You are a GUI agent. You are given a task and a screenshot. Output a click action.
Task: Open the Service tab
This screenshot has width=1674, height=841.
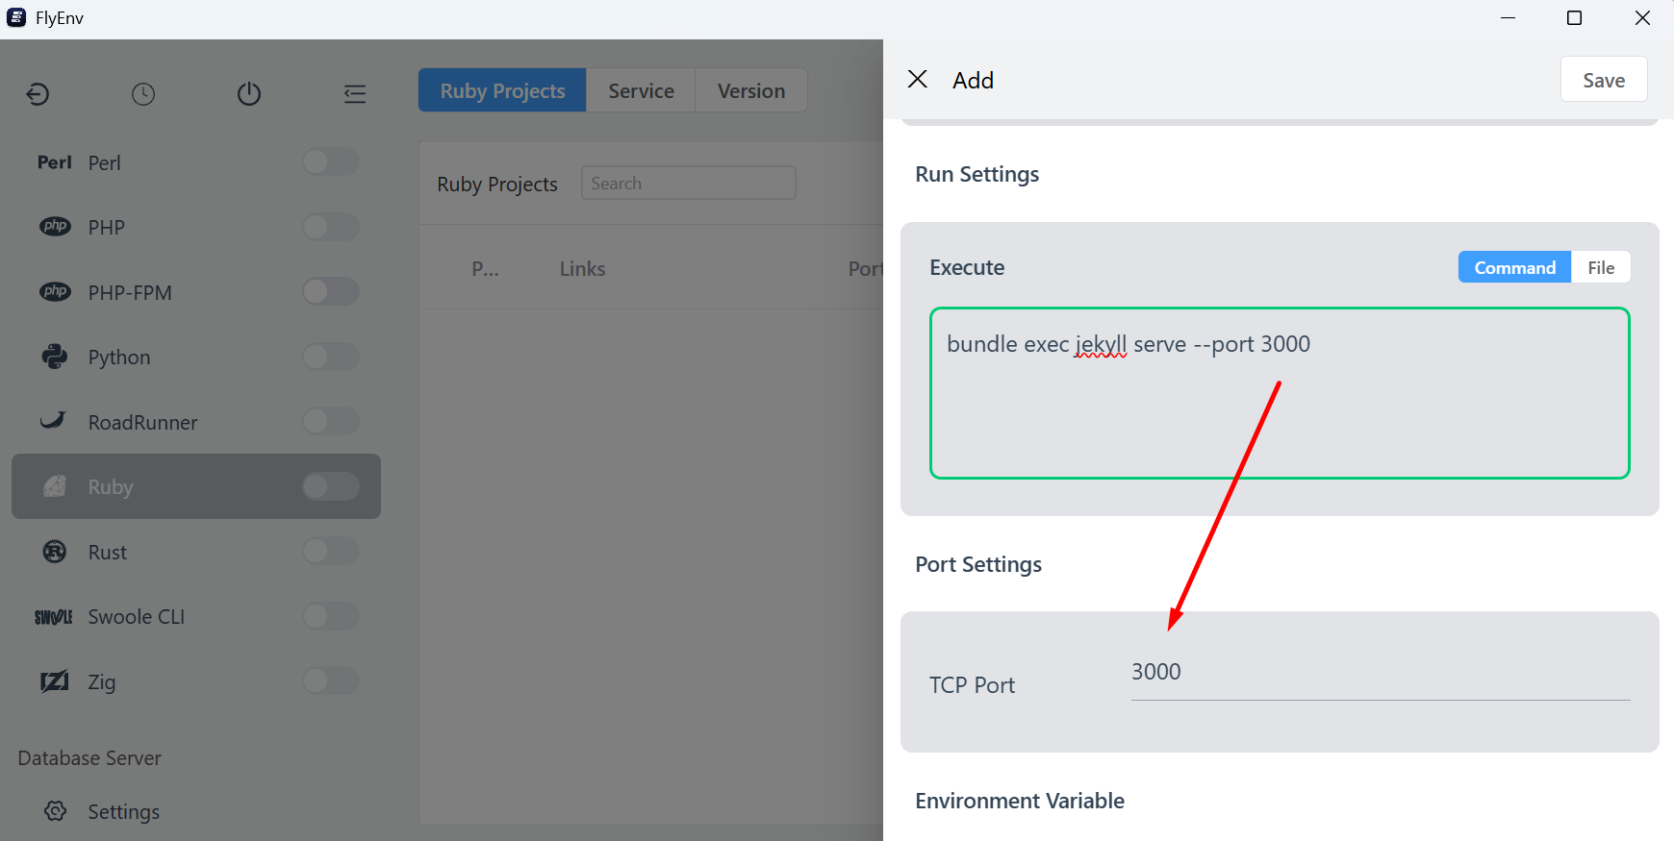641,90
